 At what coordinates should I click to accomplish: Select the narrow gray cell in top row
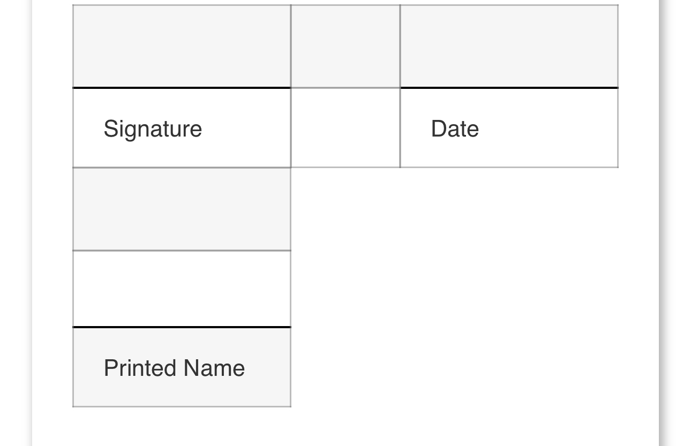(x=345, y=46)
